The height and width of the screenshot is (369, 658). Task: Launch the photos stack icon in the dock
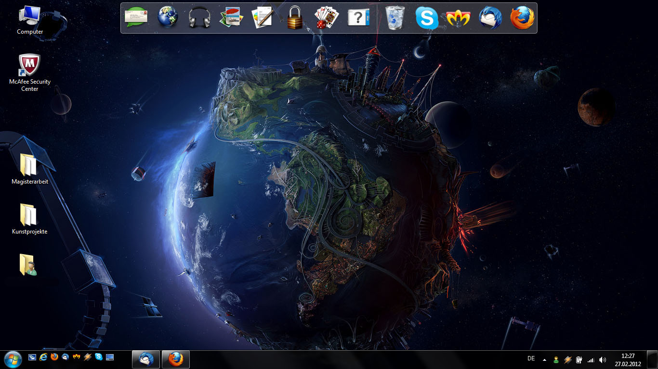pyautogui.click(x=231, y=18)
